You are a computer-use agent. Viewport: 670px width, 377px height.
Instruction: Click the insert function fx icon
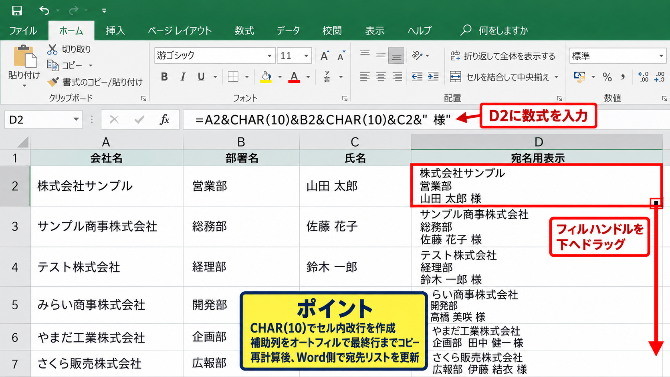(164, 119)
